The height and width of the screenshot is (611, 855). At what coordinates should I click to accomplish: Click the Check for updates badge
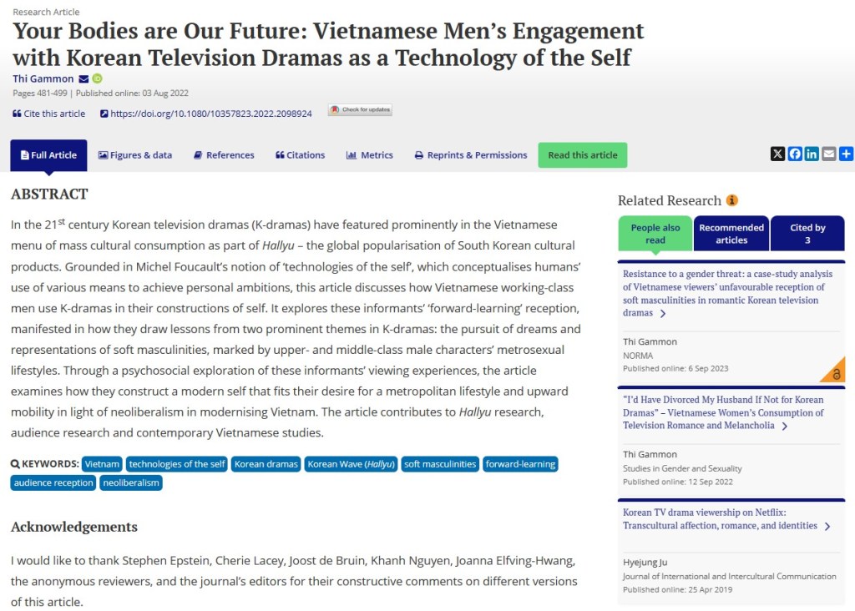(x=360, y=110)
